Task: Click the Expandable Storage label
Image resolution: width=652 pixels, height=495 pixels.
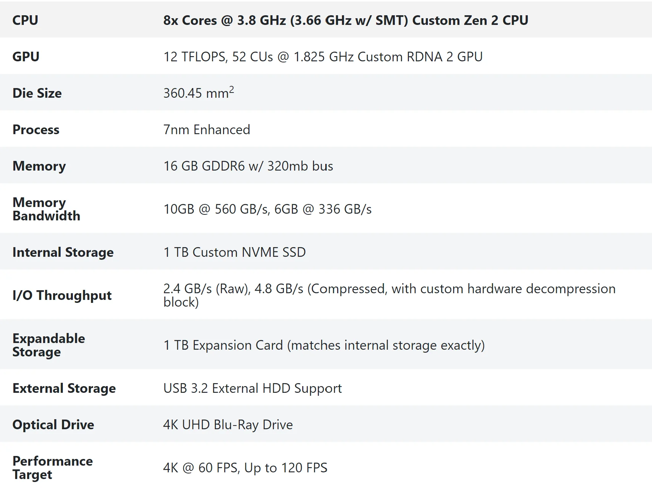Action: pyautogui.click(x=48, y=345)
